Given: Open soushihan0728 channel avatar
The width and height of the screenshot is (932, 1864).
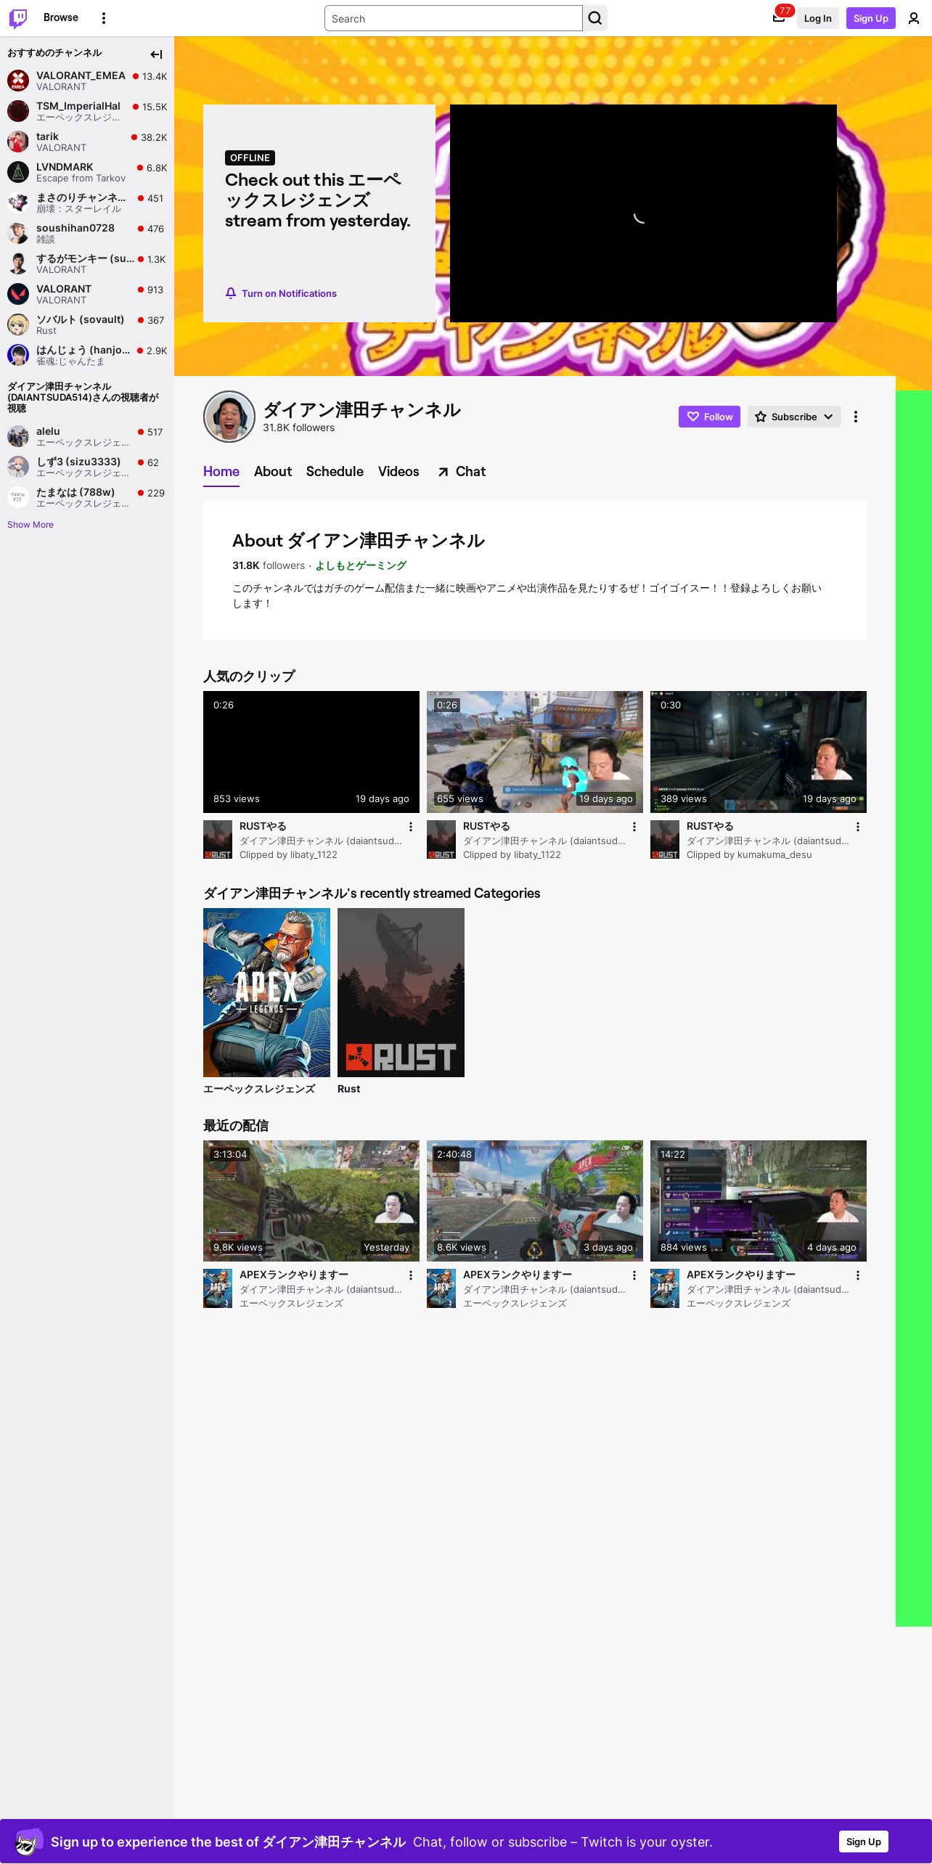Looking at the screenshot, I should [18, 233].
